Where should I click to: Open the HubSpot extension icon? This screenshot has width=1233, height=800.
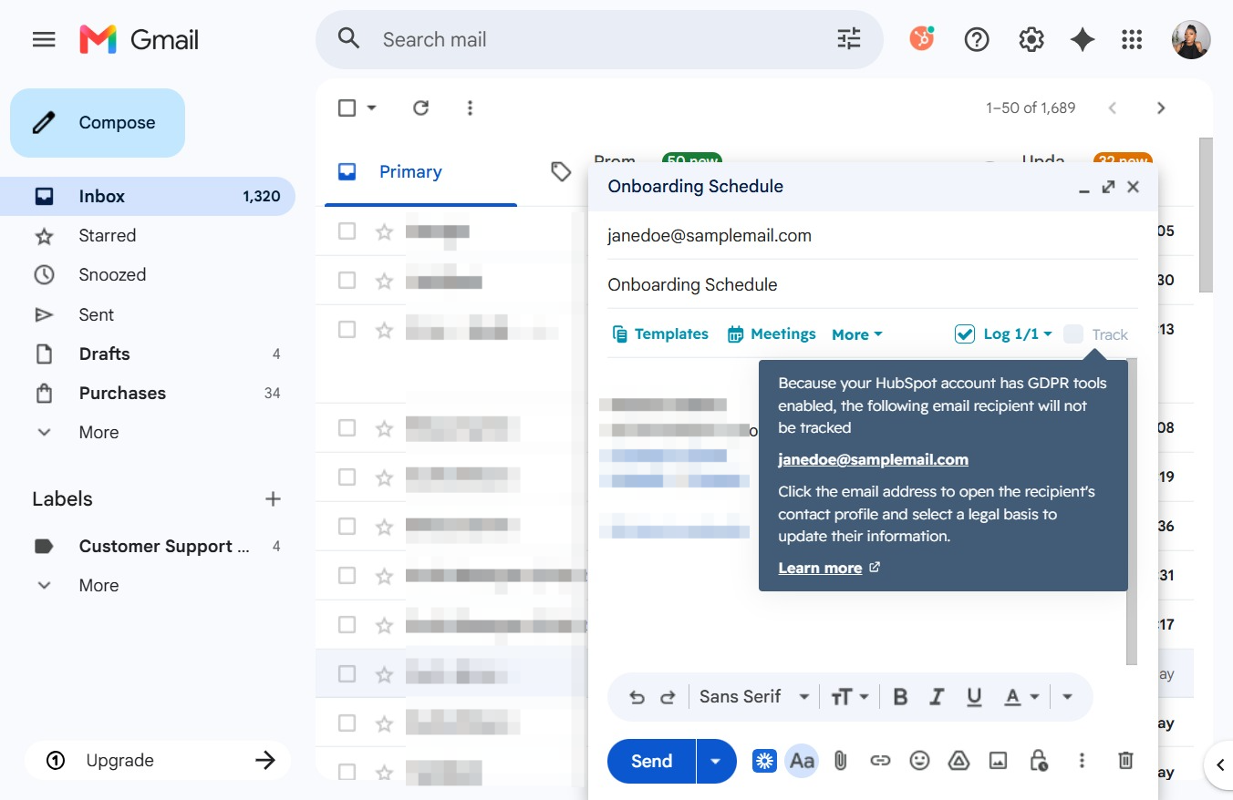922,39
